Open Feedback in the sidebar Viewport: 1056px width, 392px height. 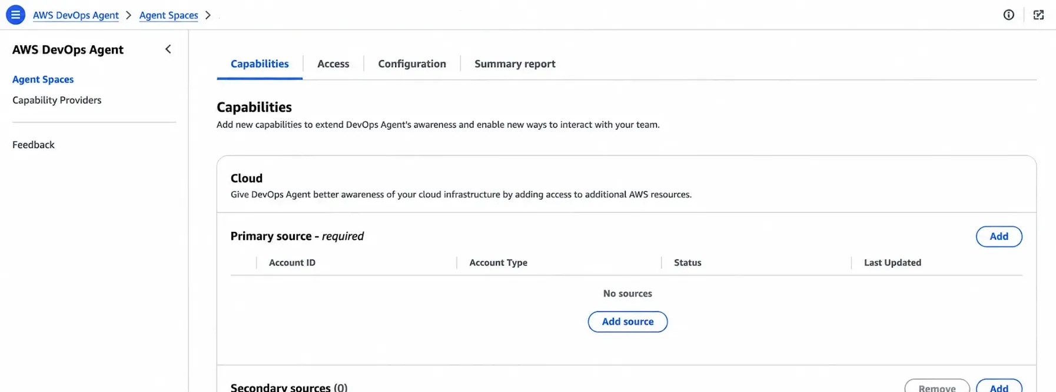click(x=34, y=145)
